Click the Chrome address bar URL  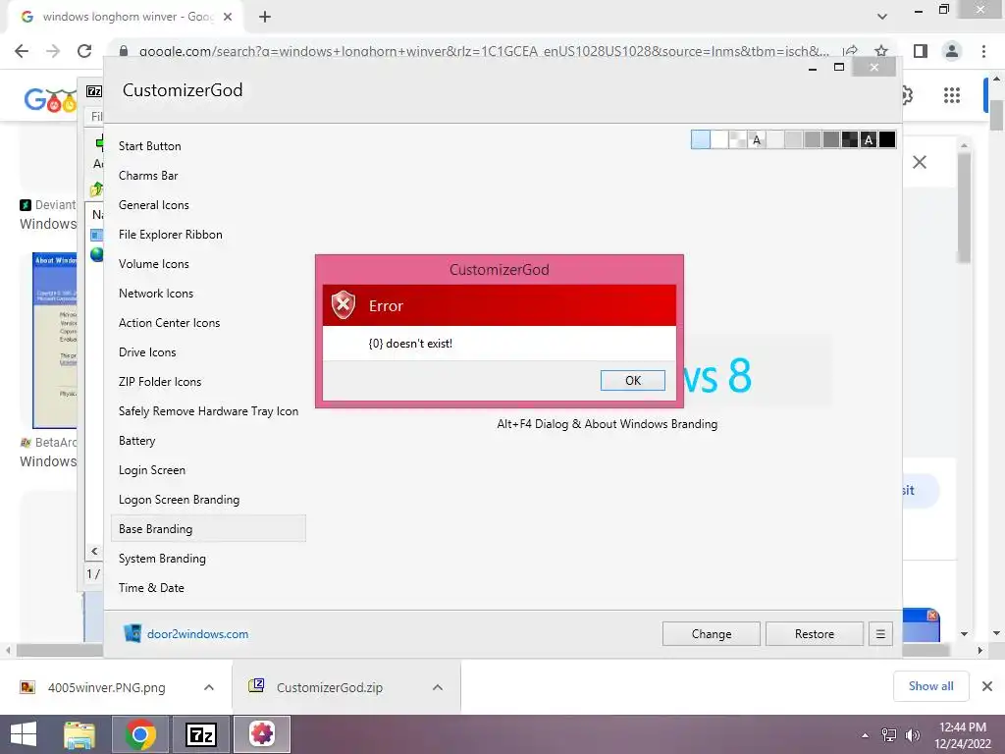tap(484, 51)
